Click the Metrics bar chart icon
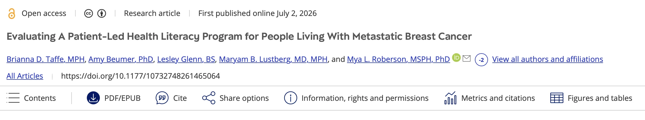 coord(450,98)
